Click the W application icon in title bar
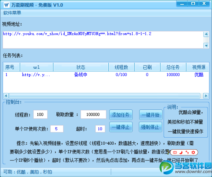This screenshot has width=212, height=177. (x=6, y=5)
